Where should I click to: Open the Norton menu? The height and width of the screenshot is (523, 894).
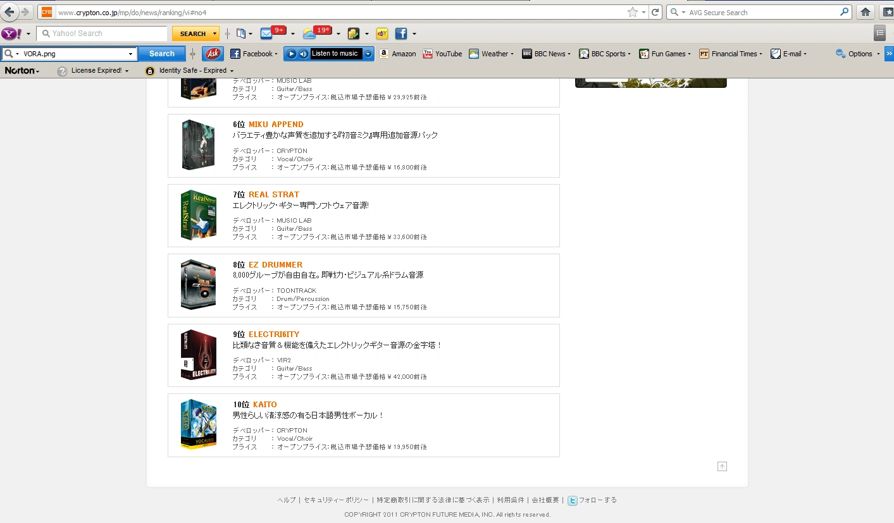click(22, 71)
